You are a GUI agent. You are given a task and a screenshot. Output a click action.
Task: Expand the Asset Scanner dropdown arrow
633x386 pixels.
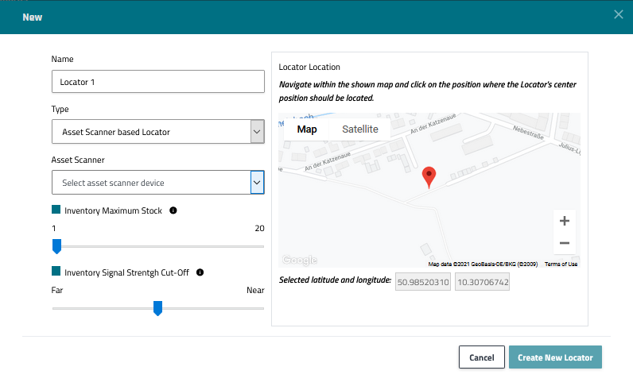[257, 183]
